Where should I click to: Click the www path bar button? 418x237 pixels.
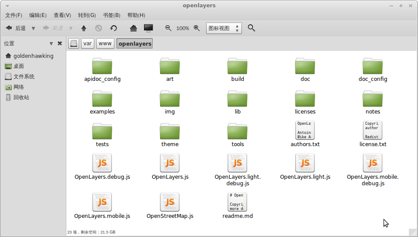[x=105, y=43]
